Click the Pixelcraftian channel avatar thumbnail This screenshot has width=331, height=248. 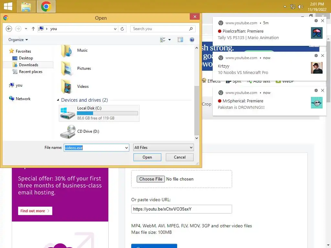tap(317, 33)
